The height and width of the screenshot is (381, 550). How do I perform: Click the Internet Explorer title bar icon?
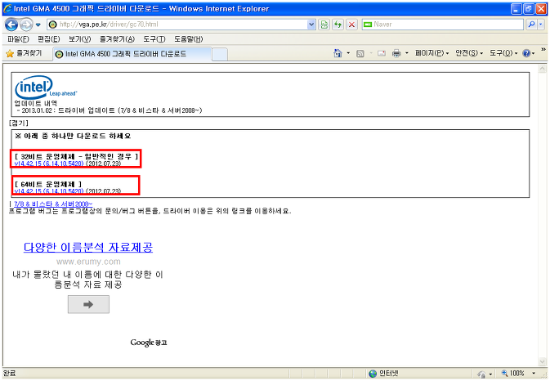click(x=7, y=8)
